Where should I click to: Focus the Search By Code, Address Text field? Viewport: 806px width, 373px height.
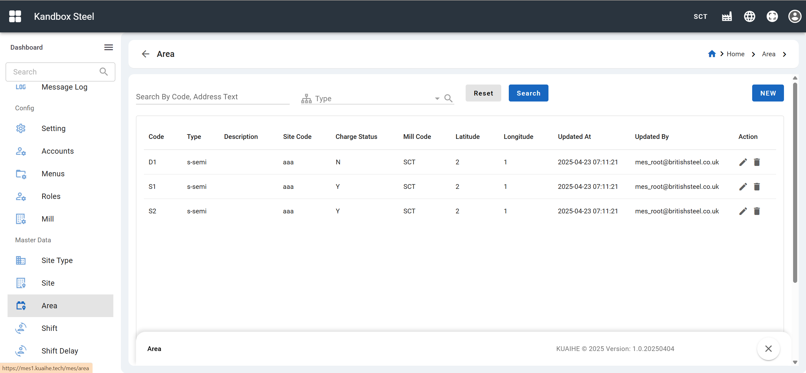point(213,97)
